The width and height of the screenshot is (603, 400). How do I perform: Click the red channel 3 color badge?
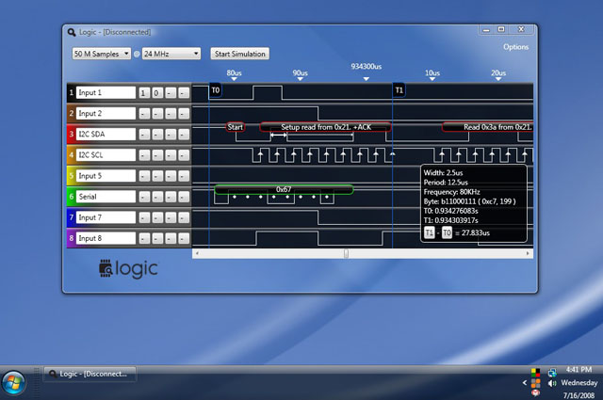tap(70, 135)
